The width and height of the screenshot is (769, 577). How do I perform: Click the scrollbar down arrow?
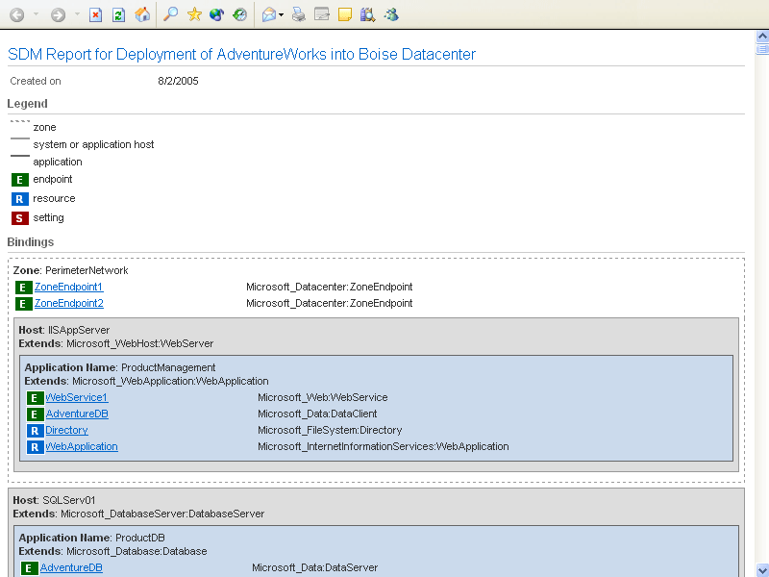click(761, 569)
